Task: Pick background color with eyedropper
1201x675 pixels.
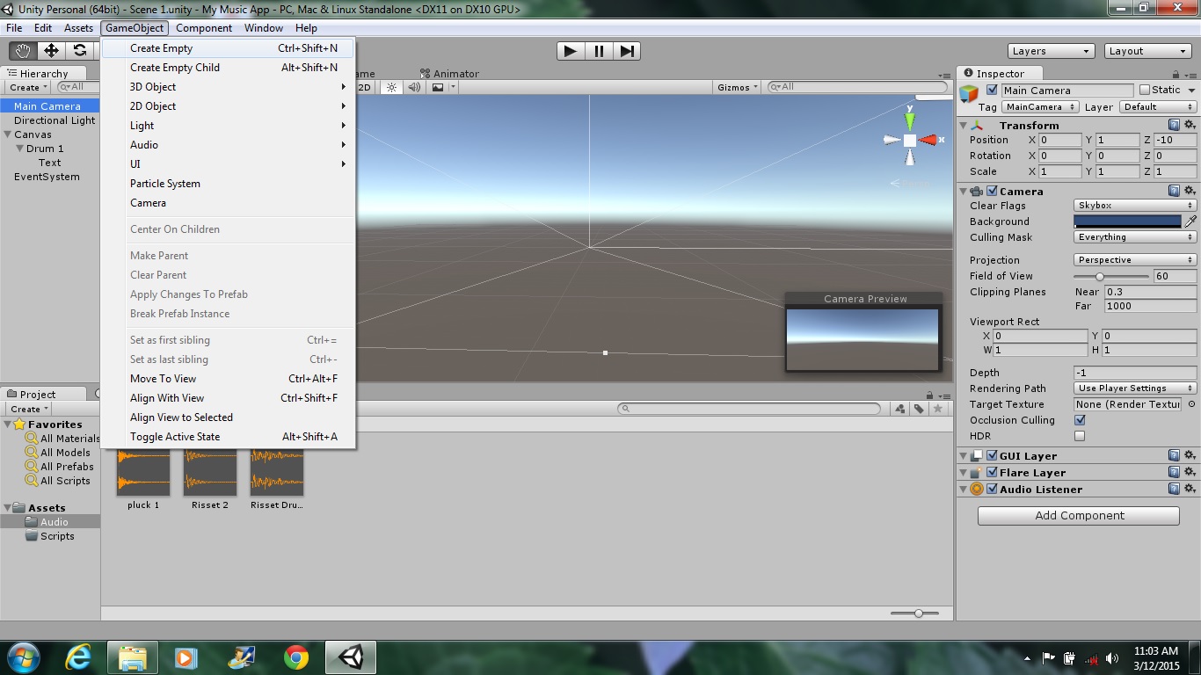Action: coord(1190,221)
